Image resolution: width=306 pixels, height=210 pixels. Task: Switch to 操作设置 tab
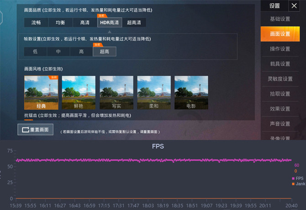tap(280, 49)
